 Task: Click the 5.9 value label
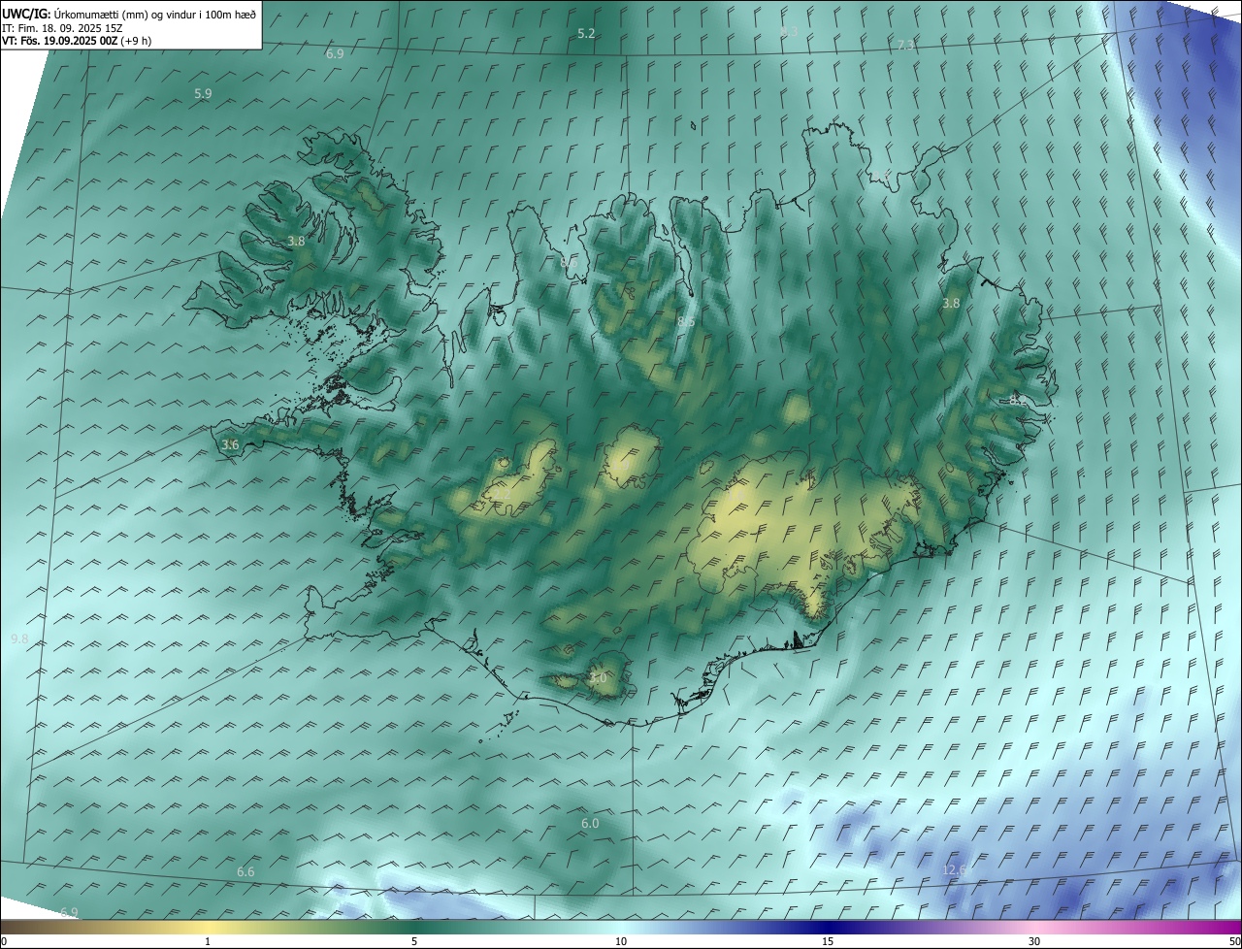[x=203, y=94]
